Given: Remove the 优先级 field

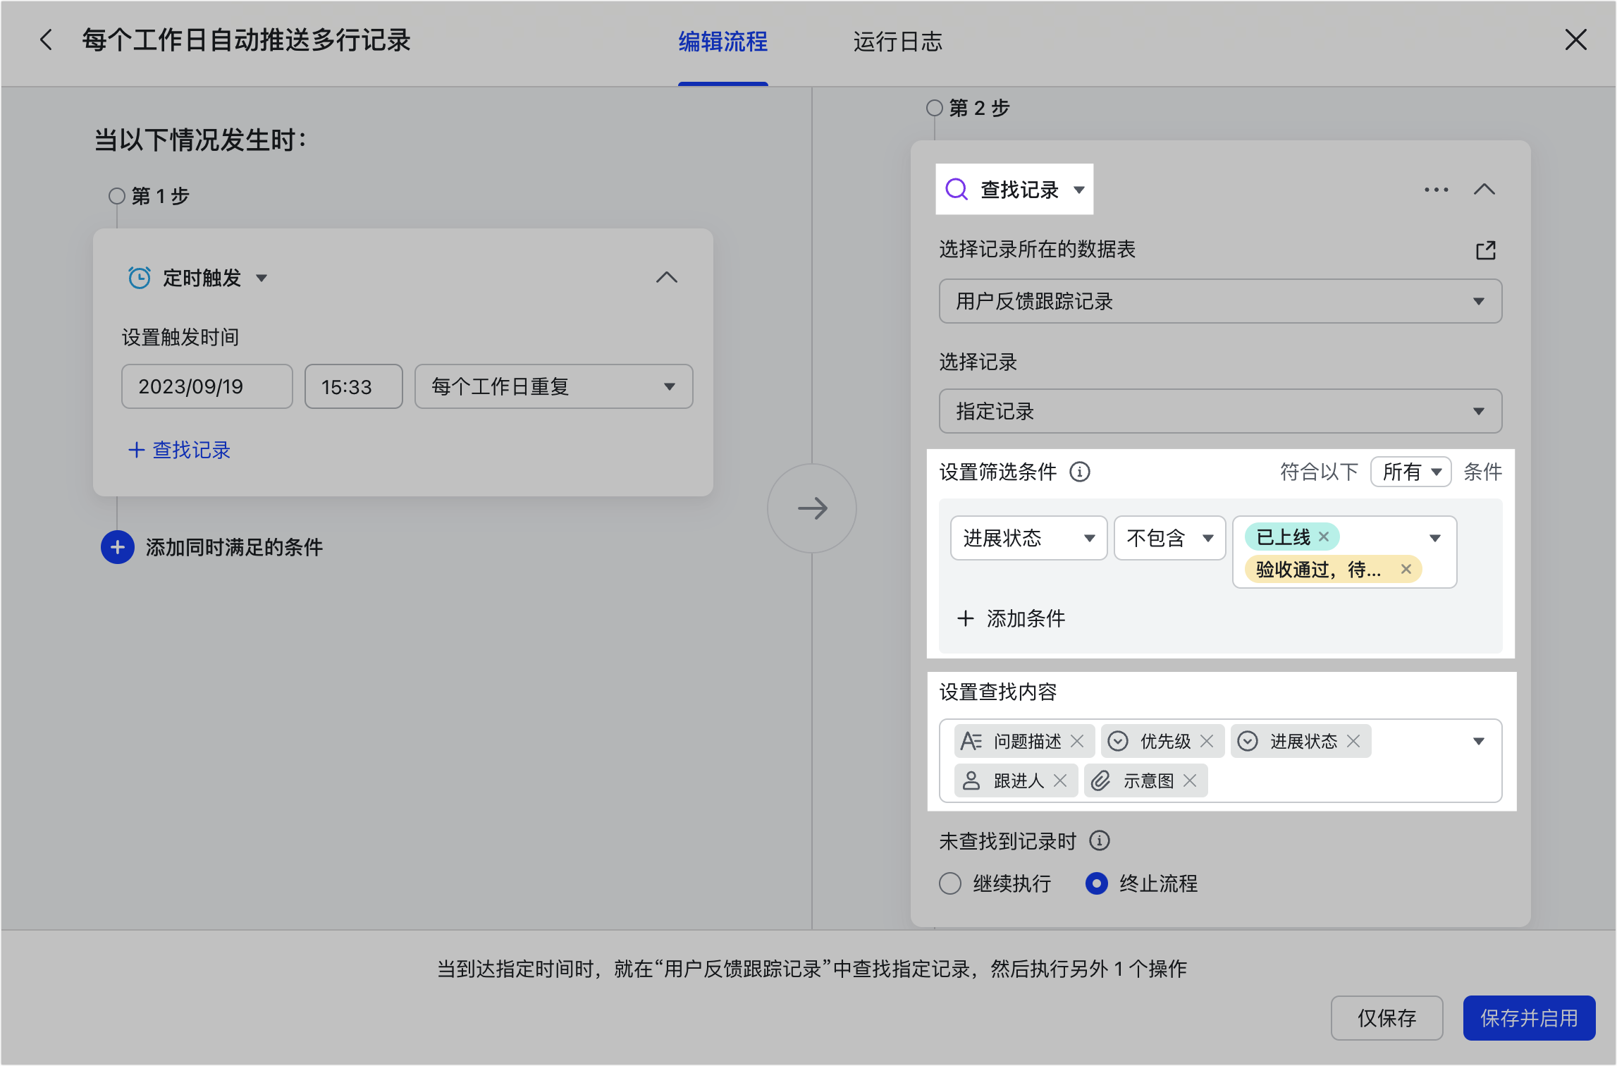Looking at the screenshot, I should tap(1207, 741).
